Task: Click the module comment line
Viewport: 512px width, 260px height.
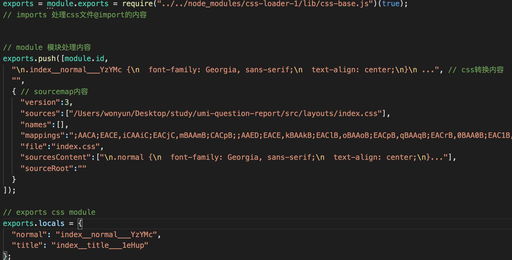Action: coord(47,47)
